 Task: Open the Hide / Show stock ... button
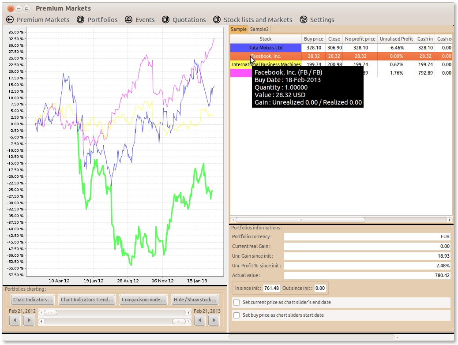(195, 300)
